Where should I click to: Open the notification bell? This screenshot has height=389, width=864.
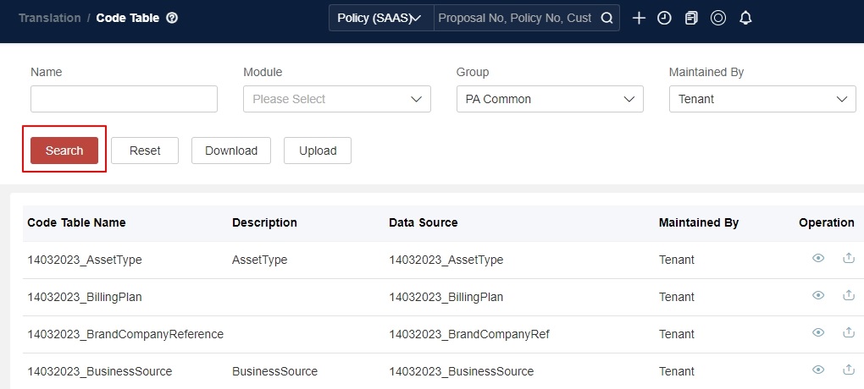click(745, 18)
